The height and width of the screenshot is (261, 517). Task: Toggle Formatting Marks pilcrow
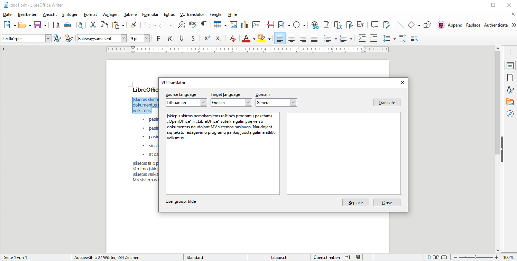pyautogui.click(x=204, y=25)
